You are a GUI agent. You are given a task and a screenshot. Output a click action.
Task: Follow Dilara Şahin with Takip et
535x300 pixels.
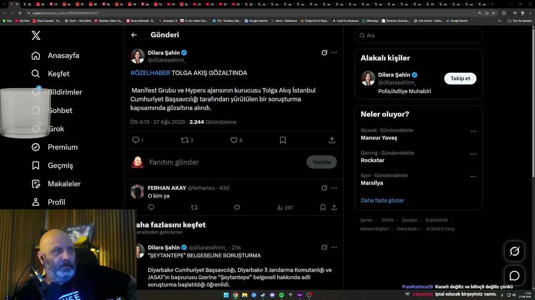460,78
